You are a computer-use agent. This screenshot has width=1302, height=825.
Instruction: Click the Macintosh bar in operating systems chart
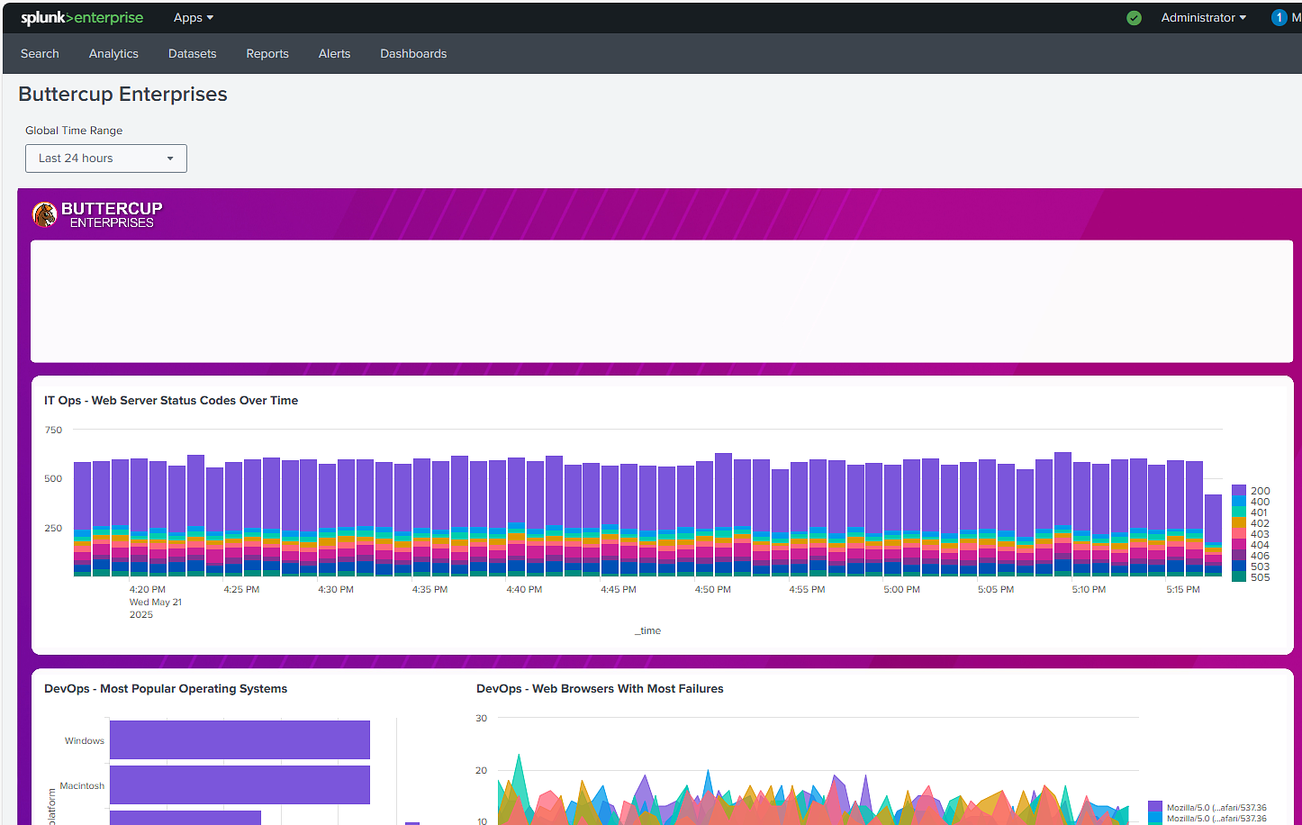240,784
